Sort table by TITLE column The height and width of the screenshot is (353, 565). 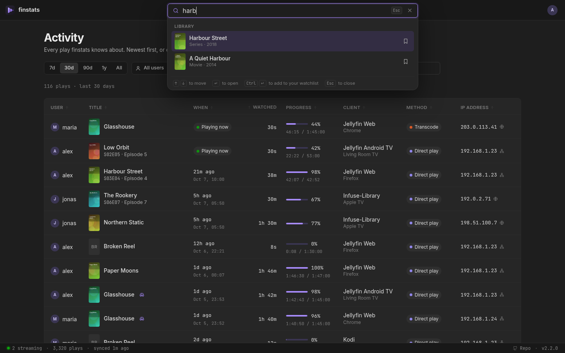(x=98, y=107)
